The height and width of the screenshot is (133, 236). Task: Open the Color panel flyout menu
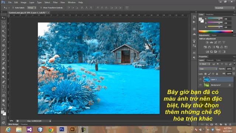[234, 14]
